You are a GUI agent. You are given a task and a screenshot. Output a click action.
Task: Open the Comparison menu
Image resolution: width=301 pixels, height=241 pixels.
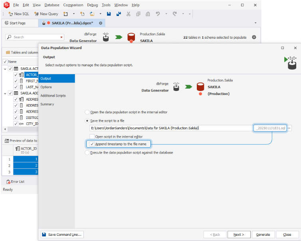[x=73, y=5]
